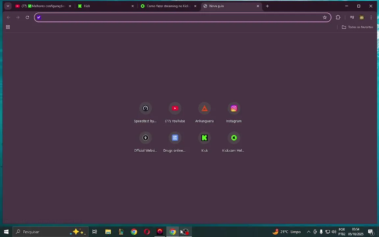Open the League of Legends taskbar icon
The height and width of the screenshot is (237, 379).
pos(121,232)
